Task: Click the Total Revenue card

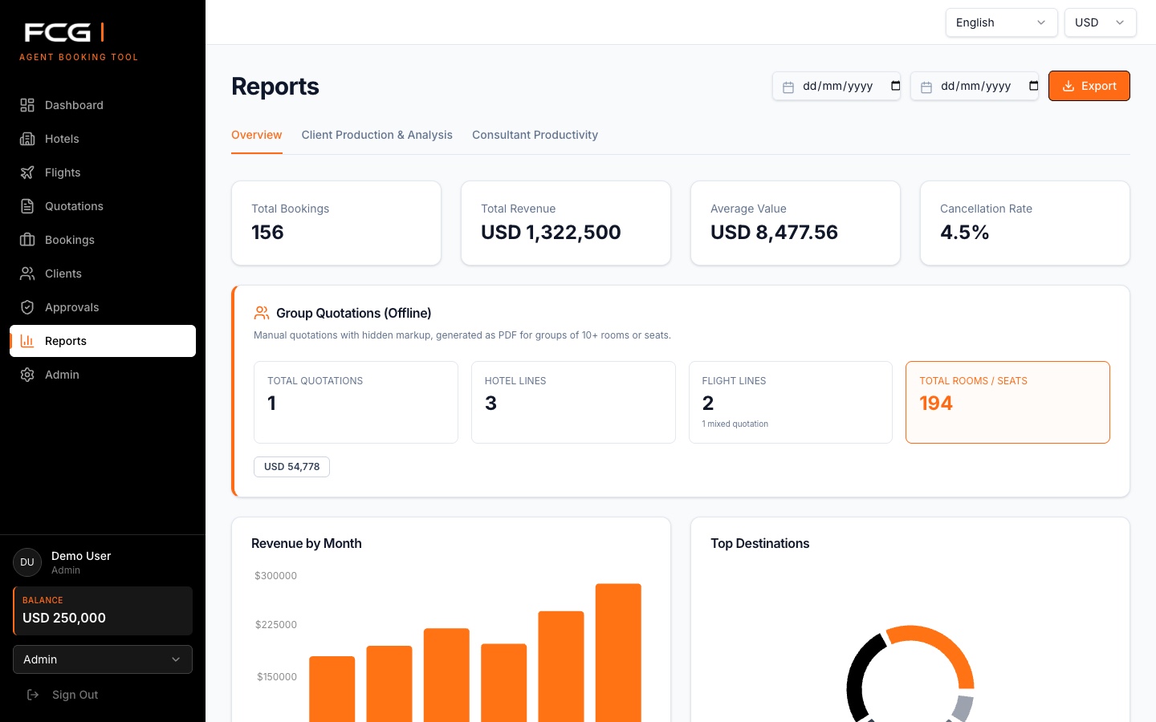Action: [x=566, y=223]
